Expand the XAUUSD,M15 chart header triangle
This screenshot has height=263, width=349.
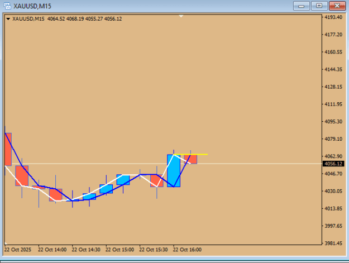pyautogui.click(x=8, y=19)
